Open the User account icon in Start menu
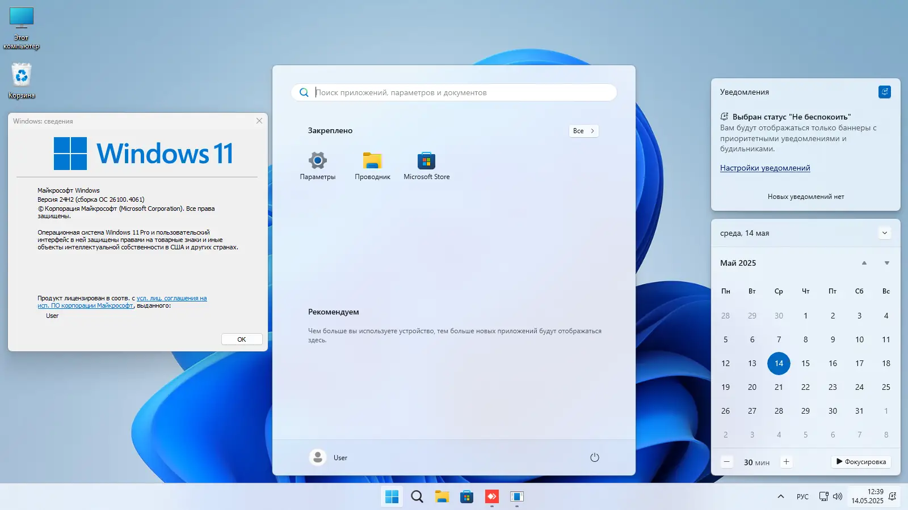 pyautogui.click(x=317, y=457)
